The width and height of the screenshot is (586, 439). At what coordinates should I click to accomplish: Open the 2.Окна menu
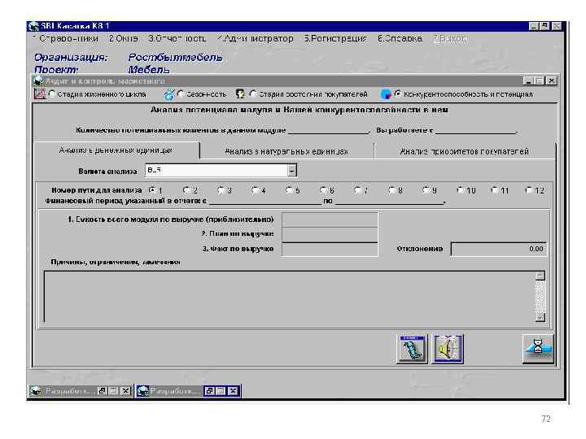coord(124,38)
